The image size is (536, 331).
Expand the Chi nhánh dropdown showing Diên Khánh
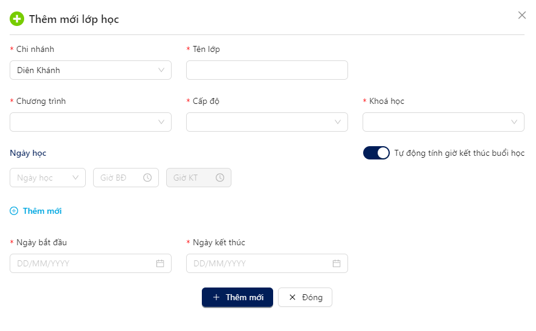pos(91,70)
